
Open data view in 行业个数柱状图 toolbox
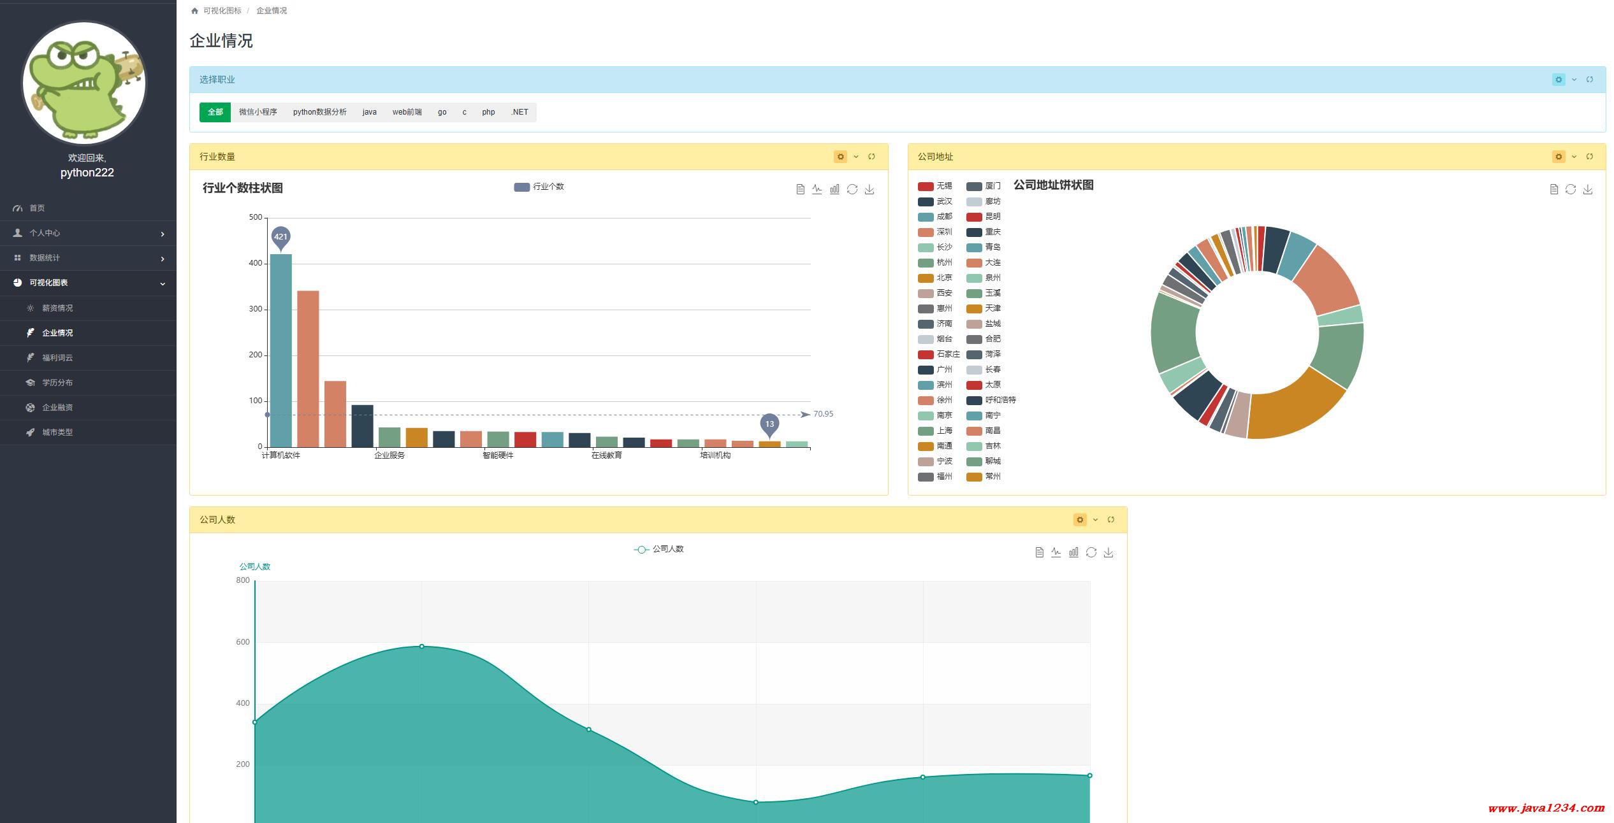[800, 189]
